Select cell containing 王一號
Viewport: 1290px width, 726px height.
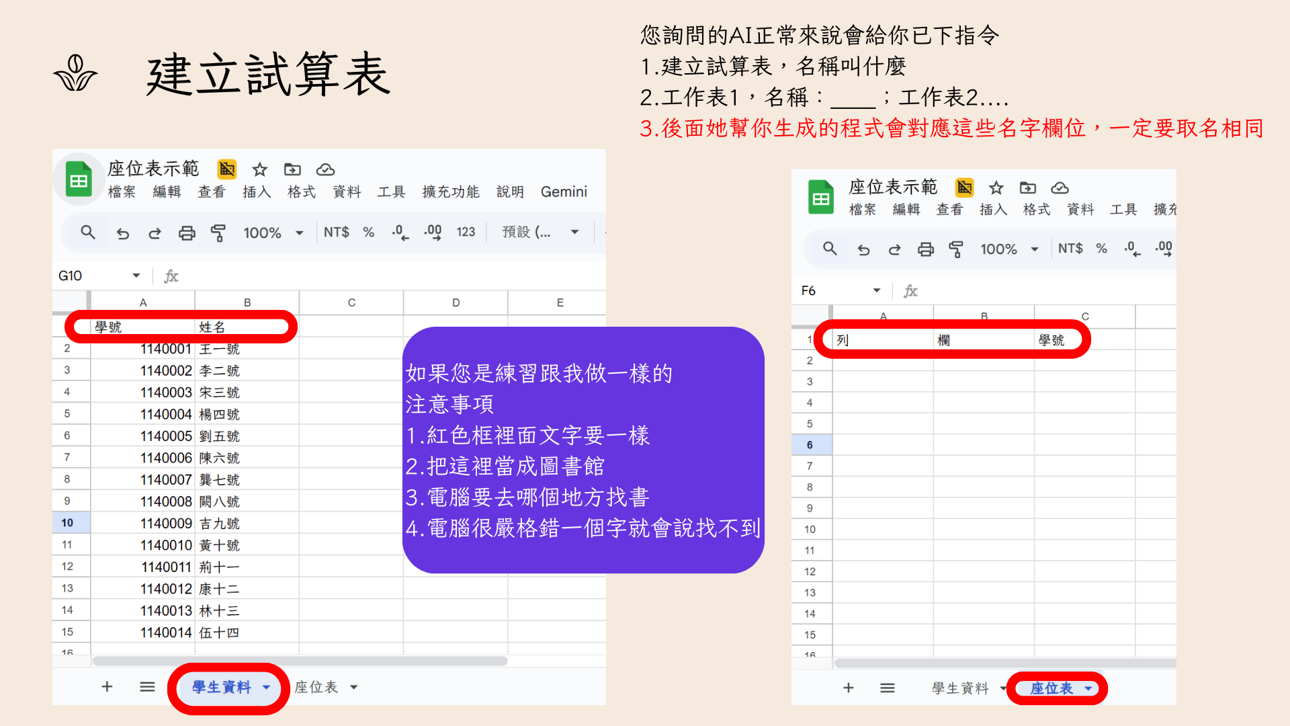click(x=247, y=349)
